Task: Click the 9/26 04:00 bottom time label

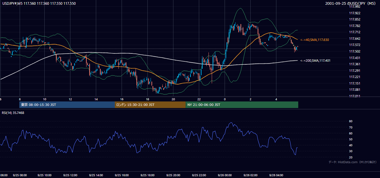Action: pos(276,175)
